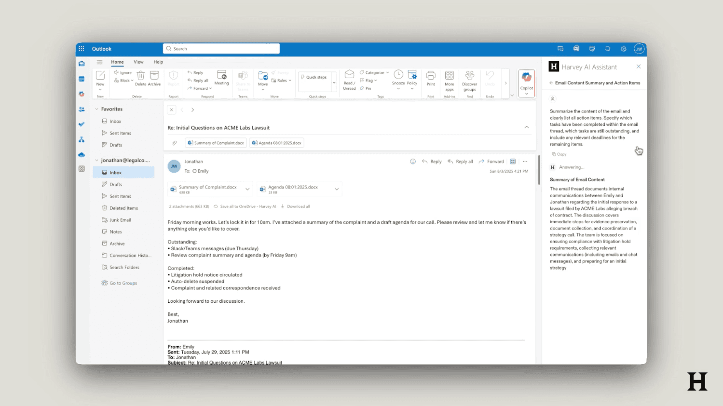Click the Read / Unread envelope icon
The height and width of the screenshot is (406, 723).
coord(349,75)
